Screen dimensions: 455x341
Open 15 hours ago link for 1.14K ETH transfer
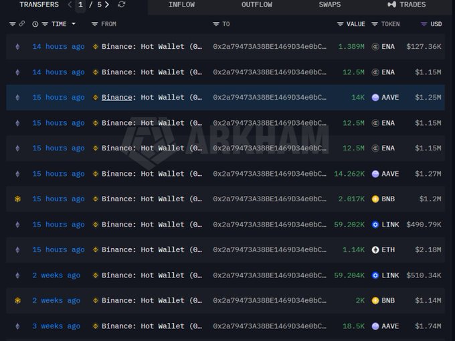click(58, 250)
